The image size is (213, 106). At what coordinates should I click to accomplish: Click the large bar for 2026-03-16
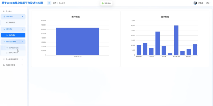(x=78, y=41)
